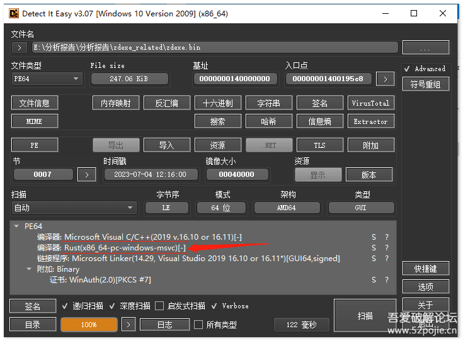Click the arrow button left of file path

click(x=19, y=47)
